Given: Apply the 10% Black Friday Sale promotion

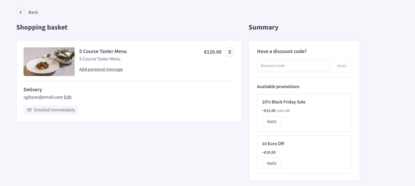Looking at the screenshot, I should click(271, 121).
